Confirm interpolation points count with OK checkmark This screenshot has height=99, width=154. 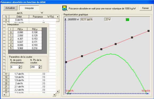[x=20, y=67]
